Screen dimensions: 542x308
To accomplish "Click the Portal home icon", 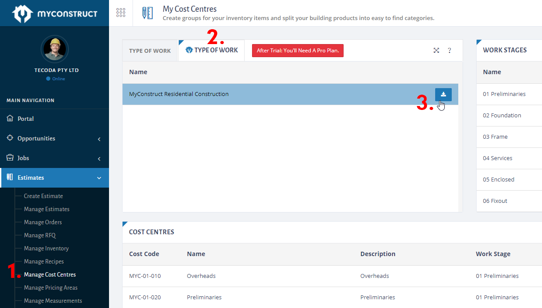I will pyautogui.click(x=10, y=118).
